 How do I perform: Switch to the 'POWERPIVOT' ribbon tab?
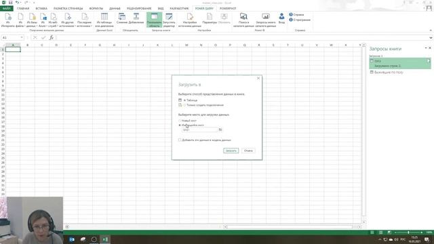point(228,9)
